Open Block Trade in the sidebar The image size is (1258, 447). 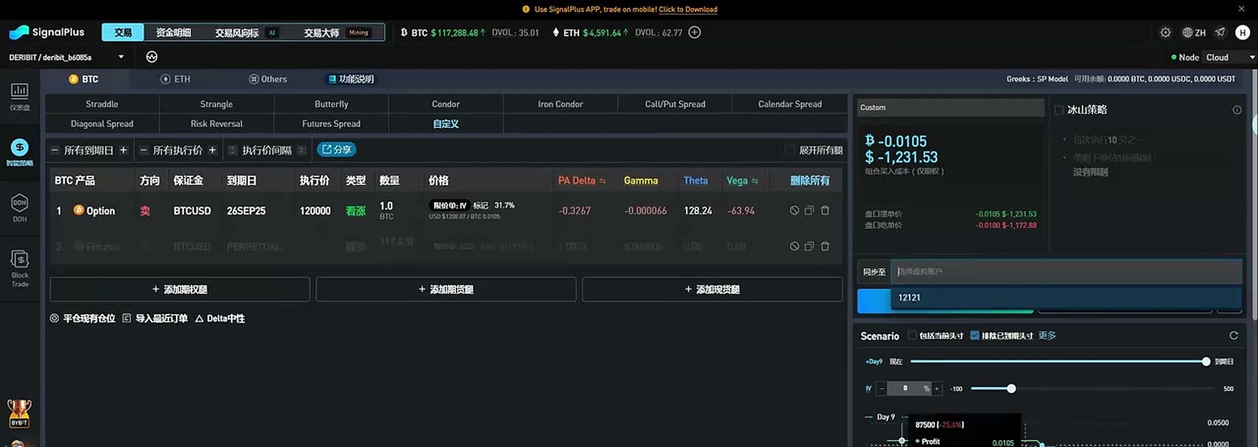[20, 268]
